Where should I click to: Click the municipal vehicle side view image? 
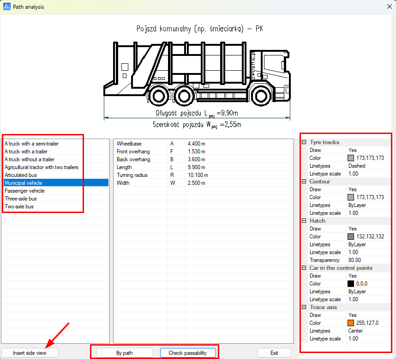tap(197, 73)
